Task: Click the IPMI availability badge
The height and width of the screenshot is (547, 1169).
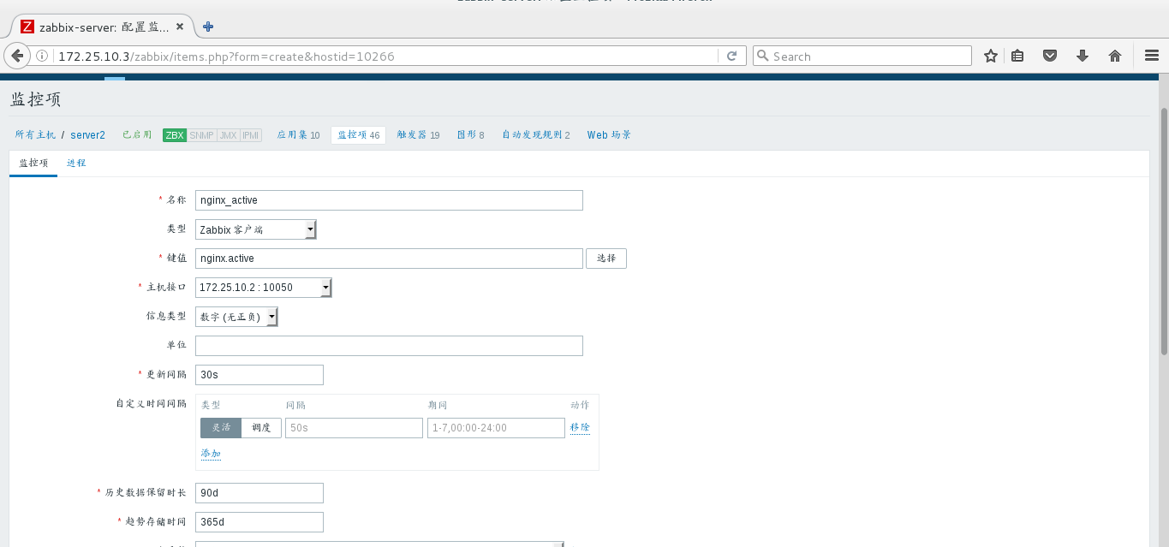Action: [251, 135]
